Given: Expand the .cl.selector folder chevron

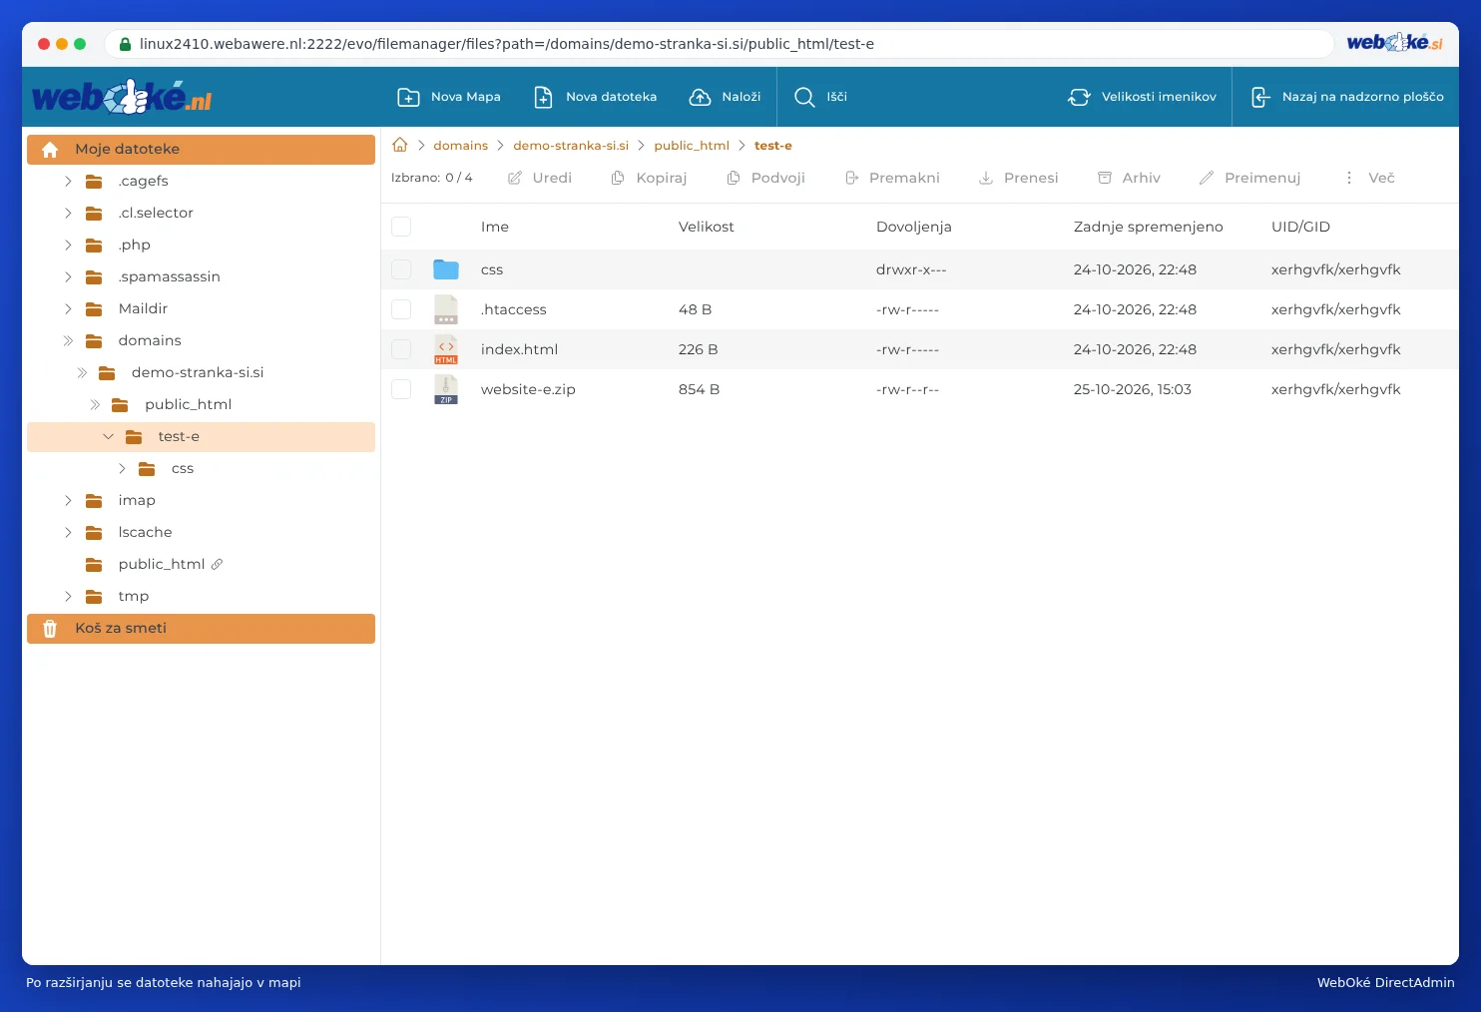Looking at the screenshot, I should pyautogui.click(x=68, y=213).
